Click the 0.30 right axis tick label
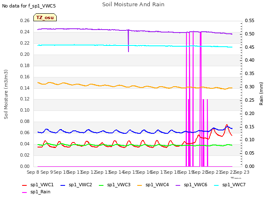Screen dimensions: 267x200 tap(249, 87)
